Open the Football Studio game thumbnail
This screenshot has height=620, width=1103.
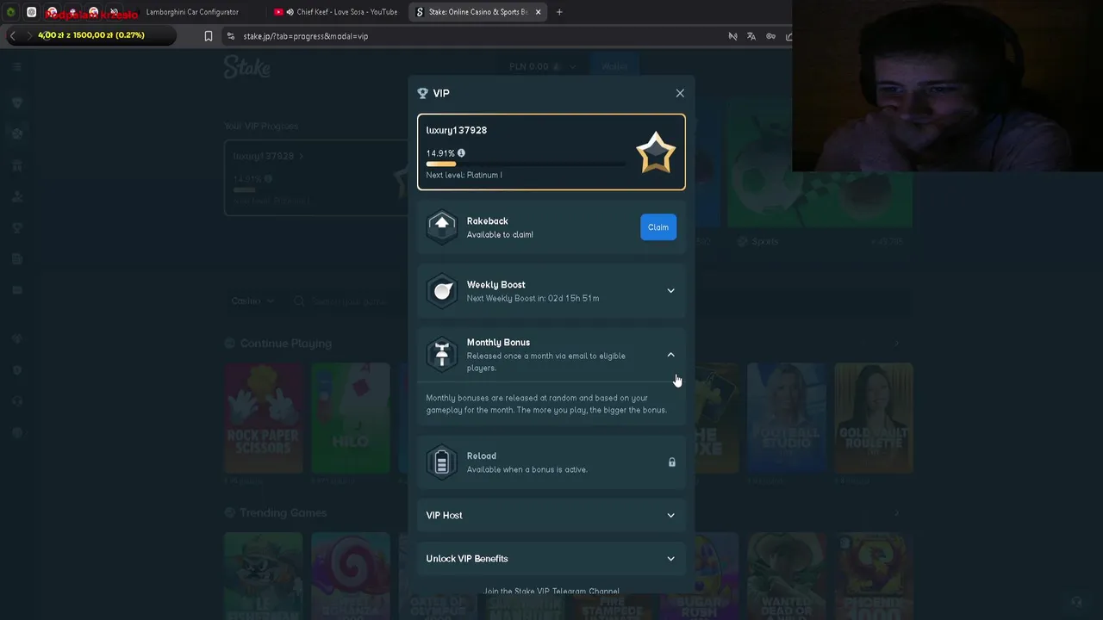pos(787,418)
